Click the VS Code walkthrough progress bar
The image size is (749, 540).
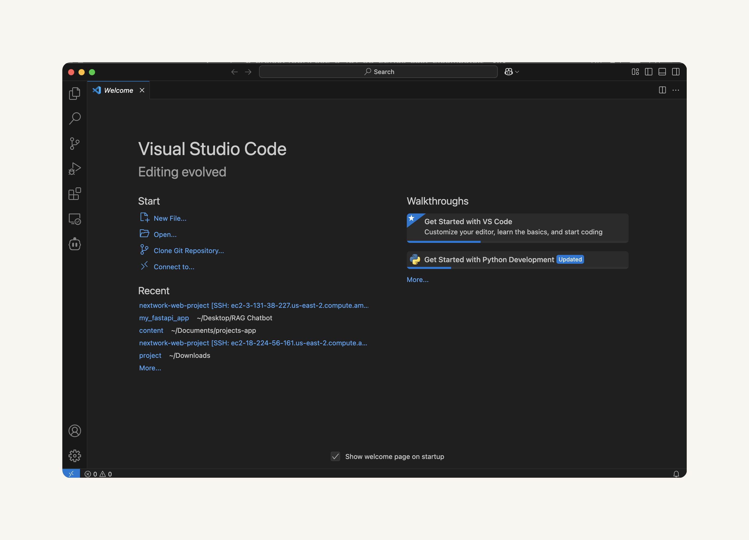tap(518, 242)
